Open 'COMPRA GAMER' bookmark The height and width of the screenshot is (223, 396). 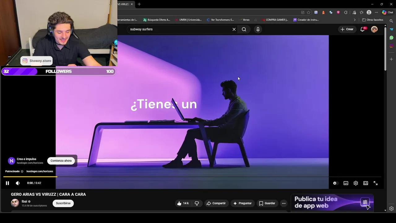tap(275, 20)
